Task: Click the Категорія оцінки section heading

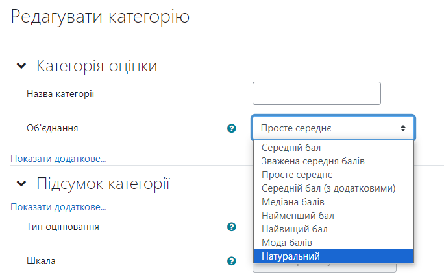Action: pos(97,66)
